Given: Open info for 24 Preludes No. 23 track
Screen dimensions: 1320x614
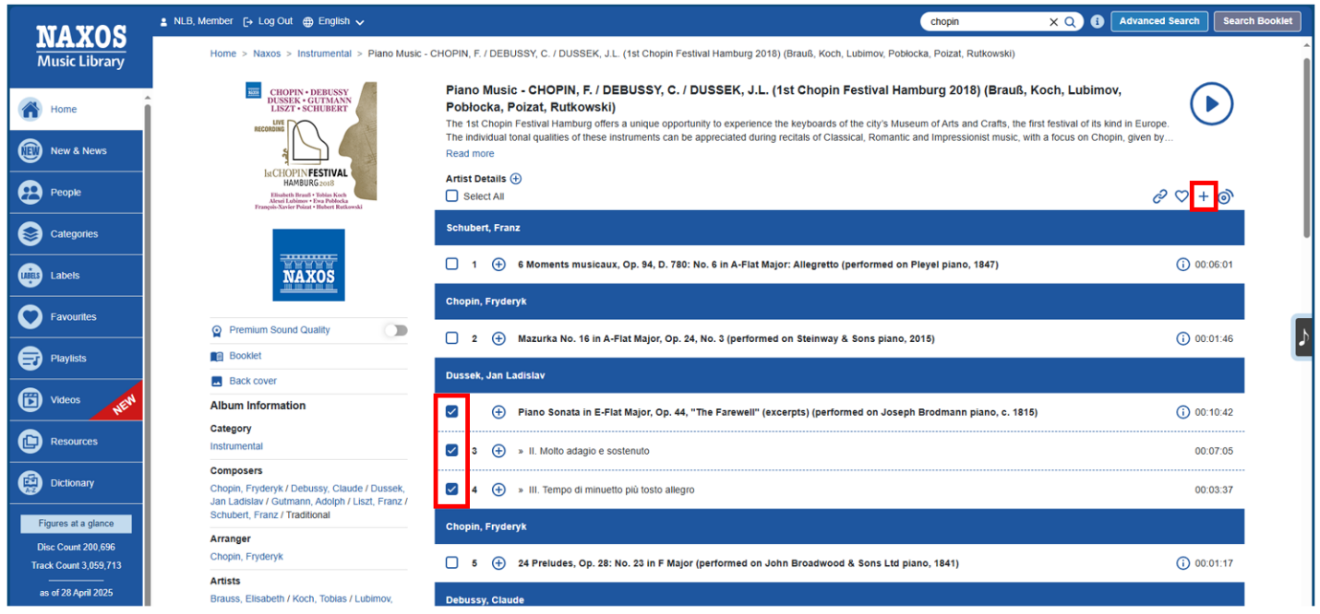Looking at the screenshot, I should 1182,563.
